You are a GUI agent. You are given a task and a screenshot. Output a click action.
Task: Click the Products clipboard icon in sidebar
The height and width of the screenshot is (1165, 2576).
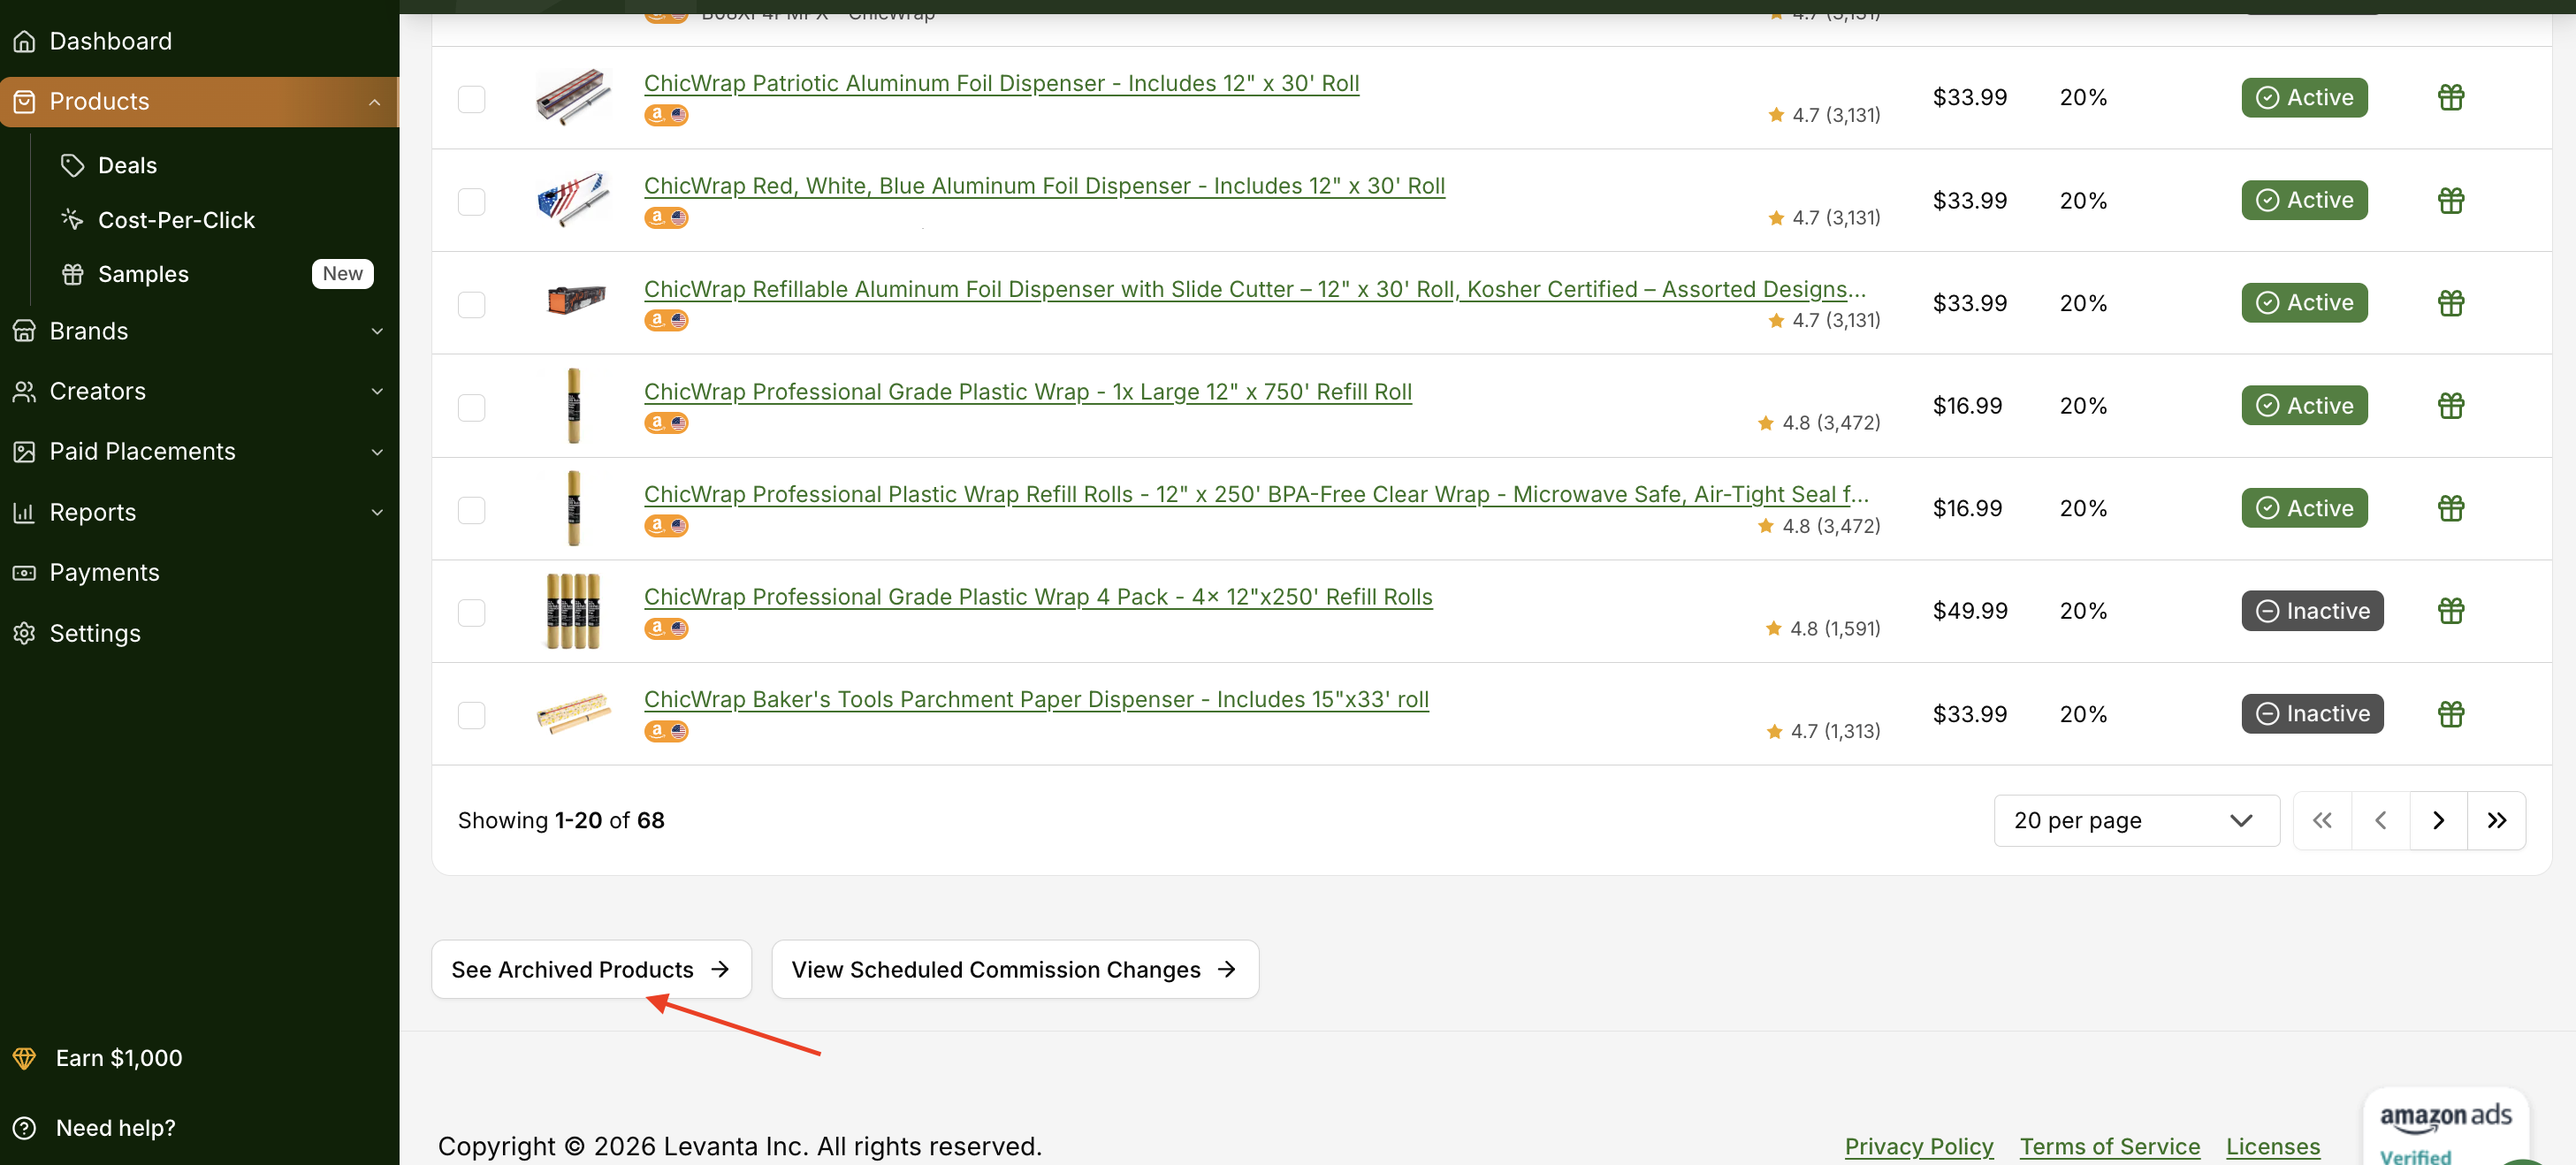pyautogui.click(x=24, y=102)
